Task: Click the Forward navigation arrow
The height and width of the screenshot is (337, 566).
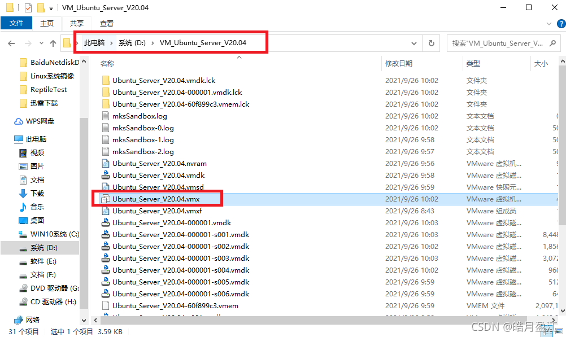Action: 28,43
